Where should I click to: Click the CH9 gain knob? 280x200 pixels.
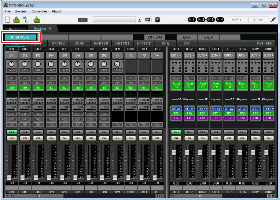pyautogui.click(x=117, y=64)
